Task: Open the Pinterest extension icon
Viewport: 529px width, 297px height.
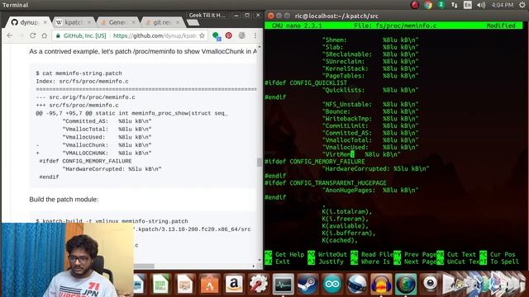Action: point(228,35)
